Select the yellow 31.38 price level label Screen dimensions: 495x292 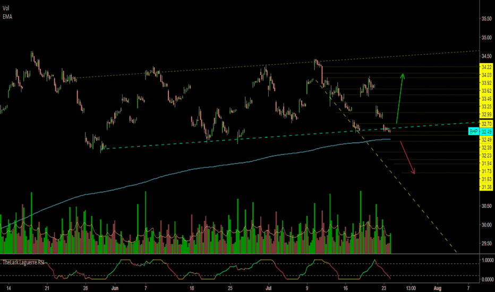point(486,187)
